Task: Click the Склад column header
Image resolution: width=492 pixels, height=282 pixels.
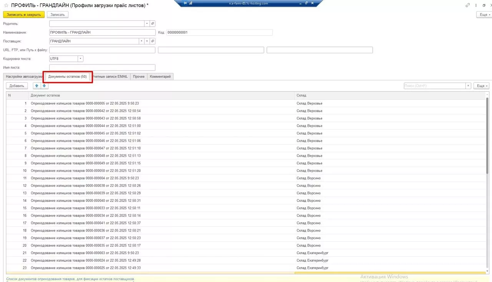Action: click(390, 95)
